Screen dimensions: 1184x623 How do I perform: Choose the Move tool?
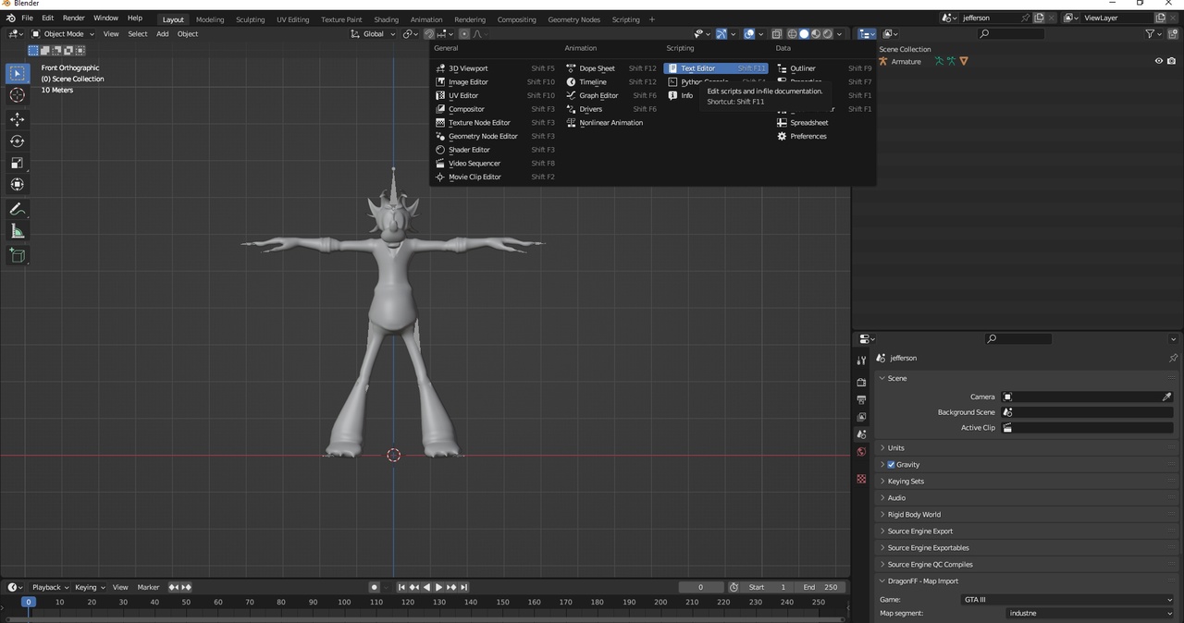tap(18, 119)
